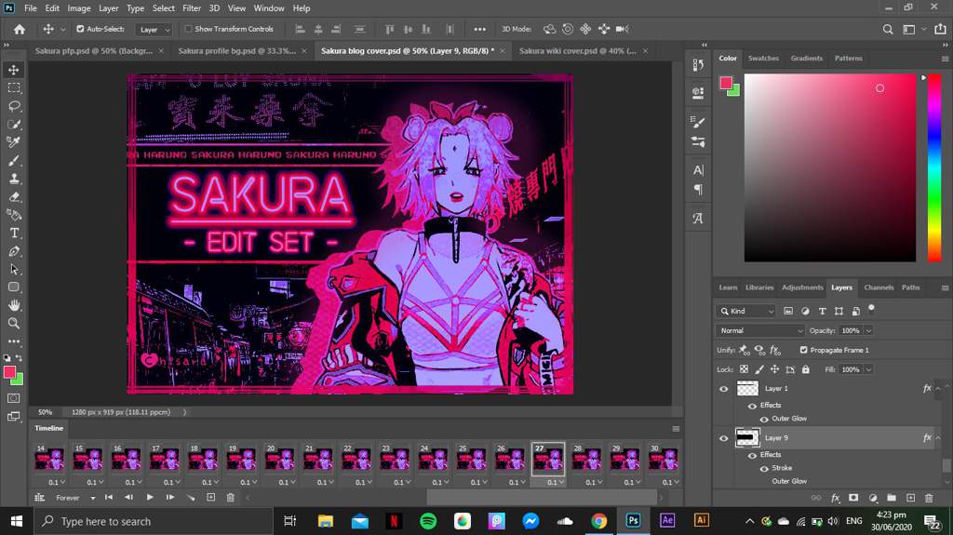953x535 pixels.
Task: Choose the Hand tool
Action: (14, 305)
